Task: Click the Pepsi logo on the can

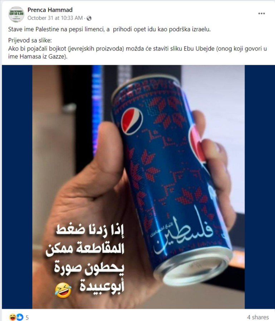Action: coord(132,121)
